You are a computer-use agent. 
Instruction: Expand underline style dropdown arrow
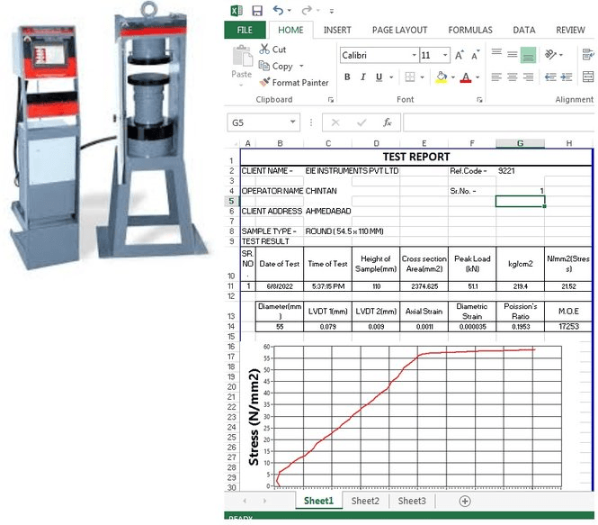391,77
